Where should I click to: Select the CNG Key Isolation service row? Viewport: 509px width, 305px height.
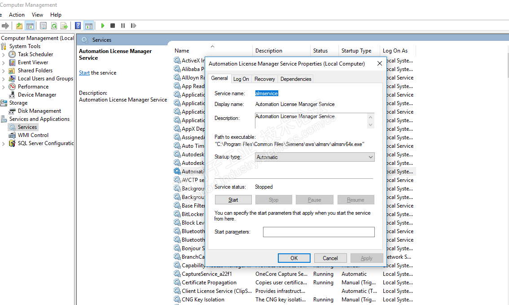pos(294,300)
